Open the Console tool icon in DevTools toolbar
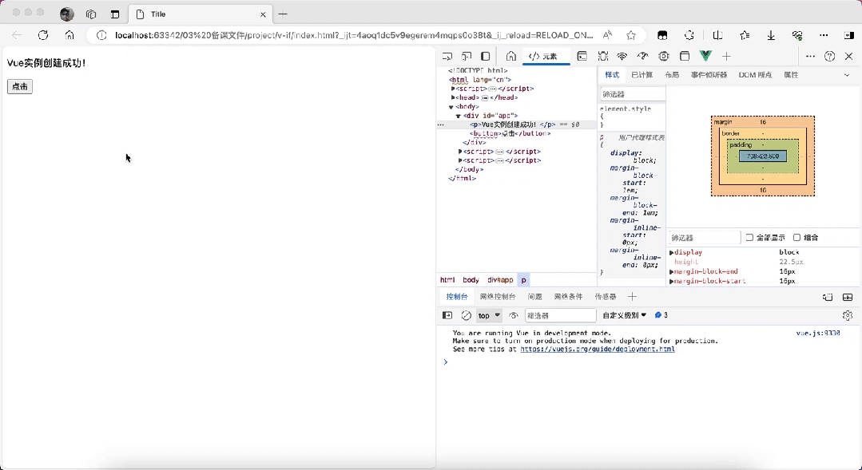 click(x=582, y=56)
